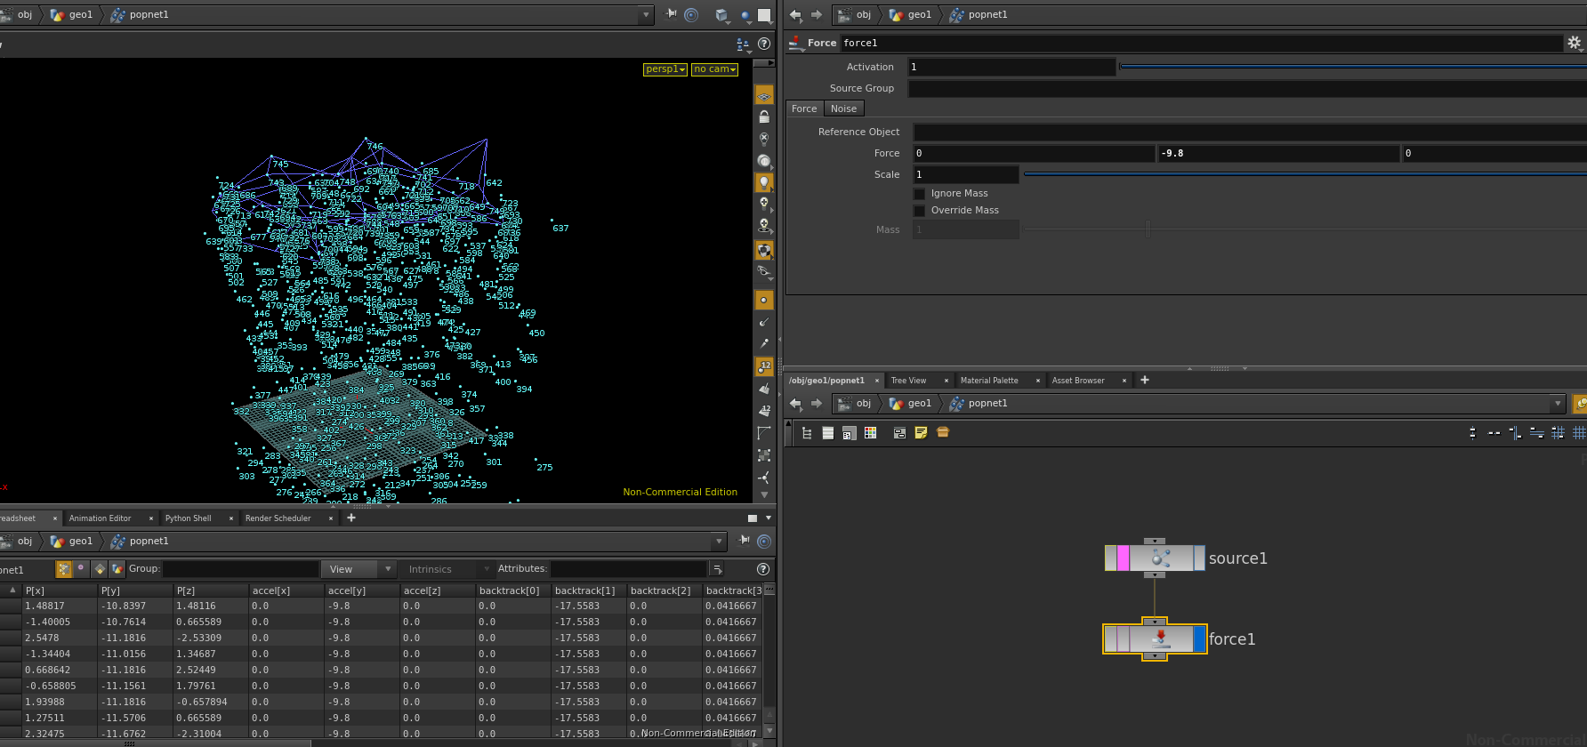This screenshot has height=747, width=1587.
Task: Open the spreadsheet pane options arrow menu
Action: [x=769, y=518]
